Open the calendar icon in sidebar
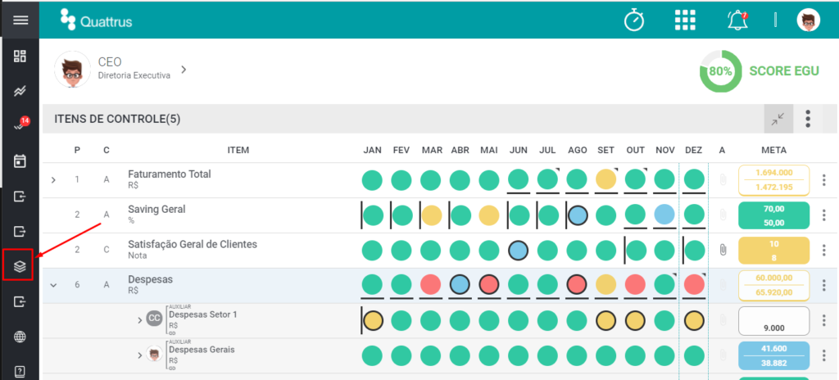 [x=20, y=161]
